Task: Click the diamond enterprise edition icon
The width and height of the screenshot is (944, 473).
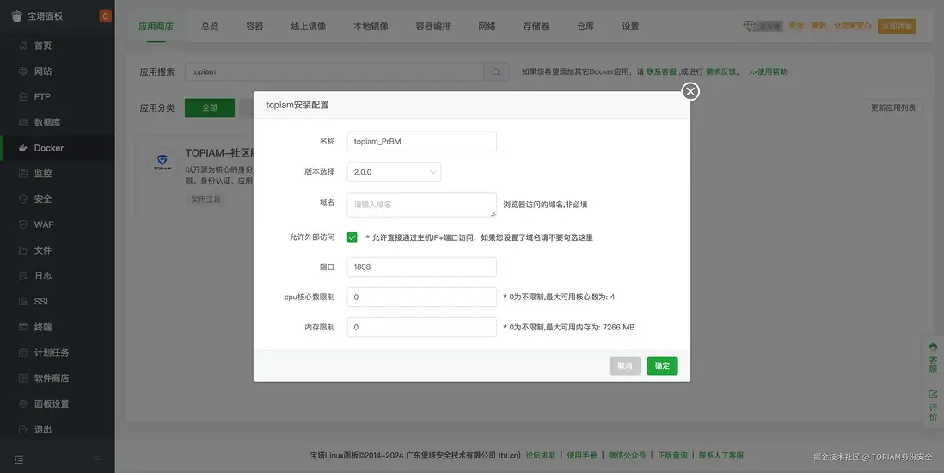Action: 749,26
